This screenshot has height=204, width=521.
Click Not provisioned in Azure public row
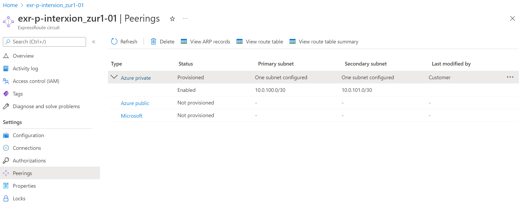pos(195,103)
